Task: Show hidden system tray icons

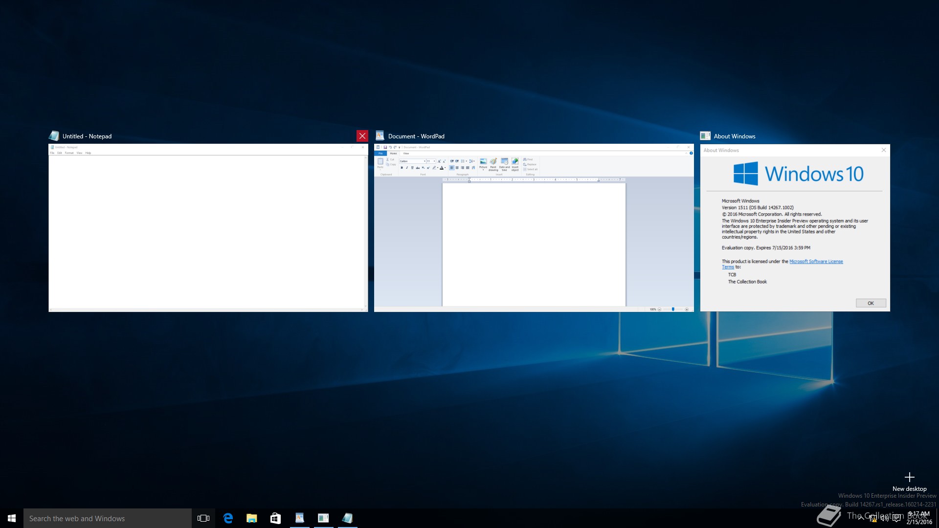Action: (x=861, y=518)
